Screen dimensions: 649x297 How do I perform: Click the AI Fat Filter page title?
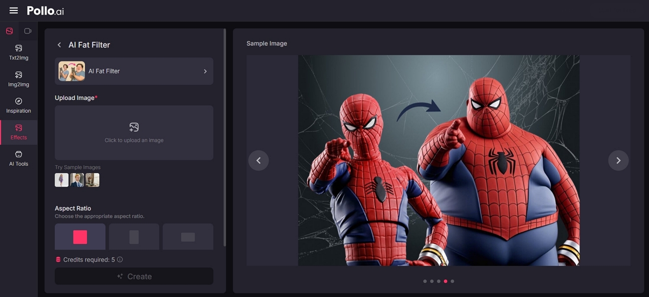point(89,45)
